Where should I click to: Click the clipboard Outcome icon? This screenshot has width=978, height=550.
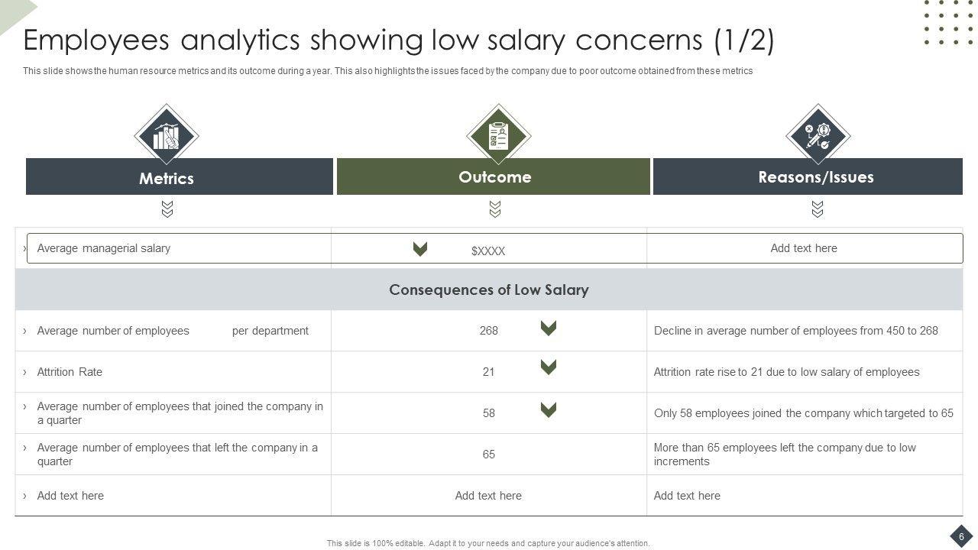click(x=498, y=135)
